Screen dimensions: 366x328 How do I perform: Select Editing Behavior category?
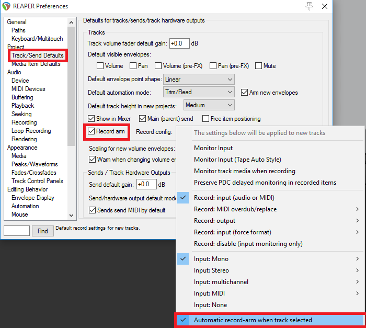pyautogui.click(x=27, y=189)
